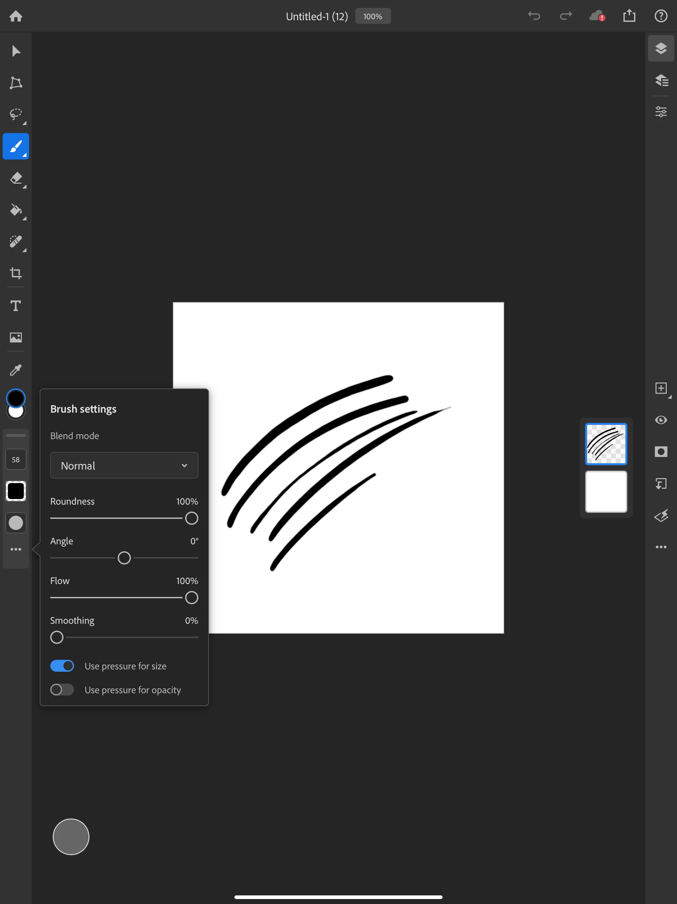Select the Transform tool
Image resolution: width=677 pixels, height=904 pixels.
point(16,83)
